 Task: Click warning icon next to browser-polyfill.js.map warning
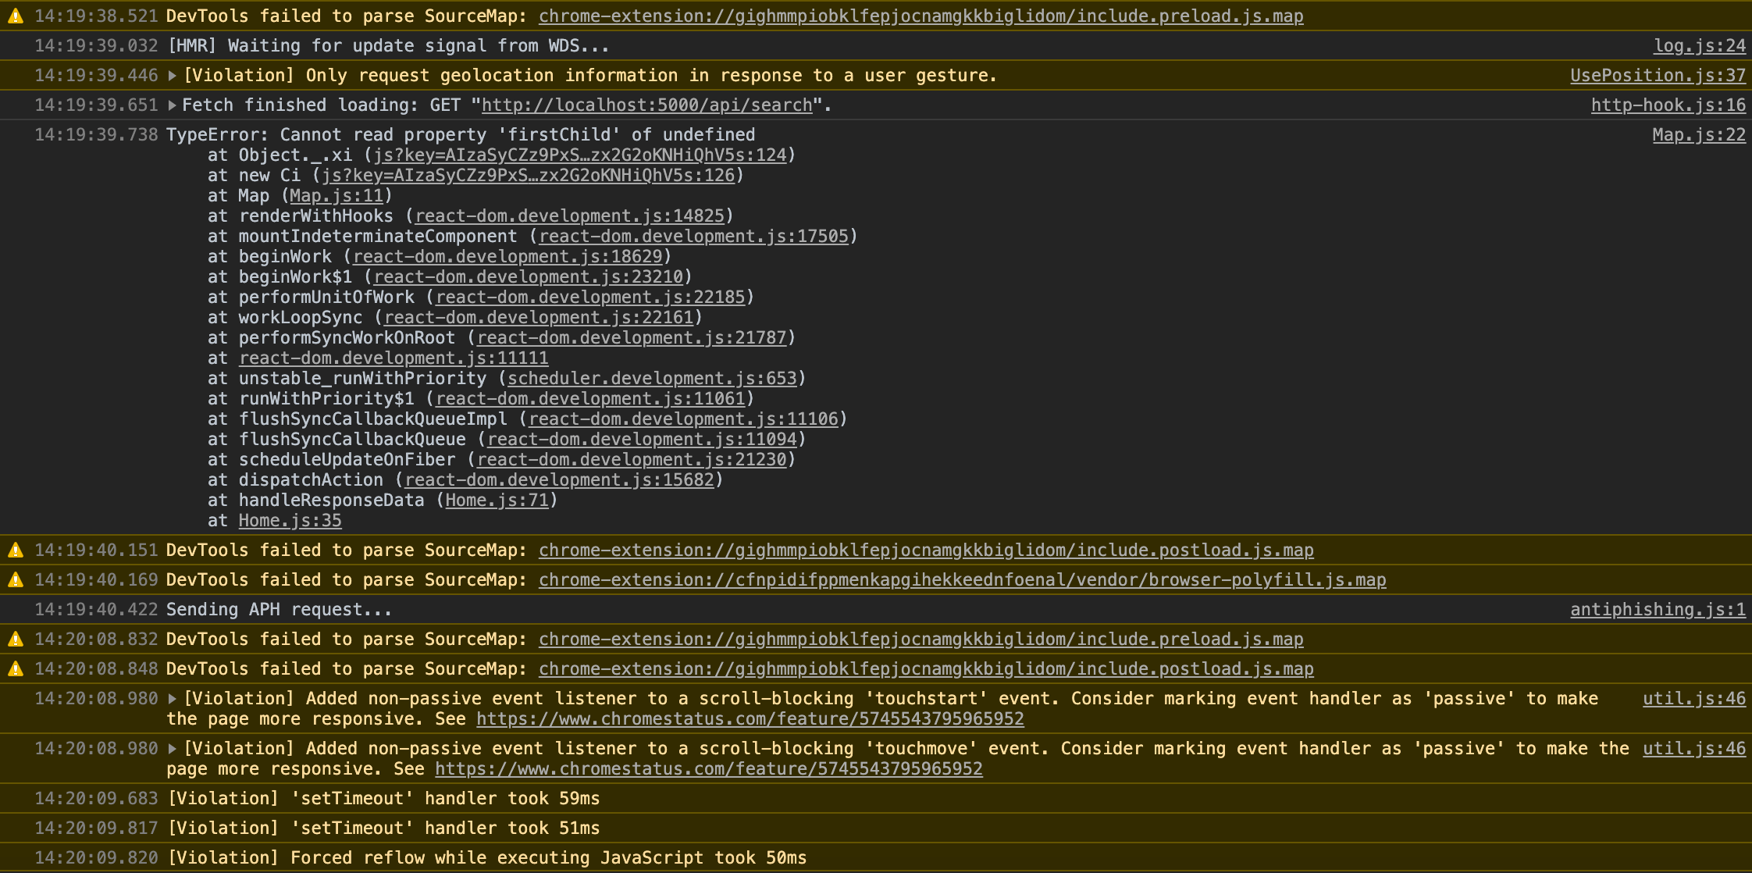coord(15,580)
